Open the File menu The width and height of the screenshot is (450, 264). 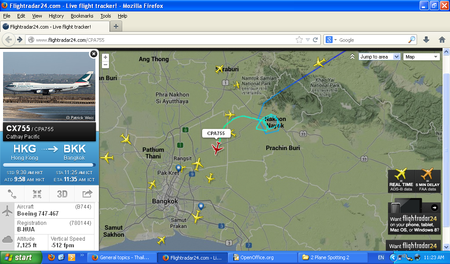point(7,16)
